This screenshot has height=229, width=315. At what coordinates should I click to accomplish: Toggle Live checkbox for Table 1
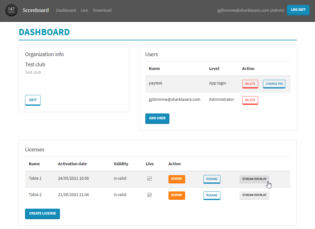click(x=150, y=179)
